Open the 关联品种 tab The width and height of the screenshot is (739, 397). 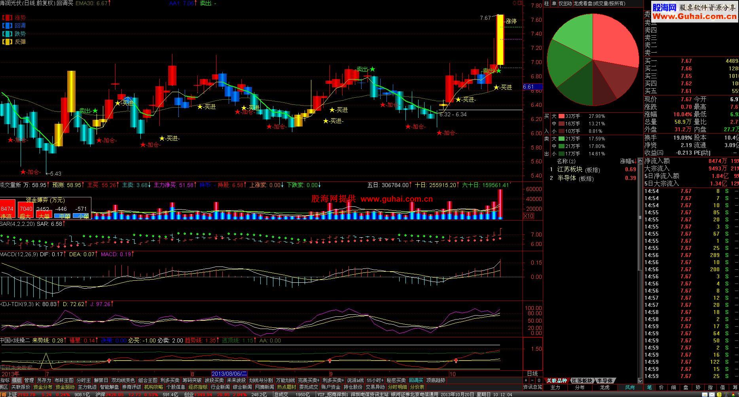[557, 380]
